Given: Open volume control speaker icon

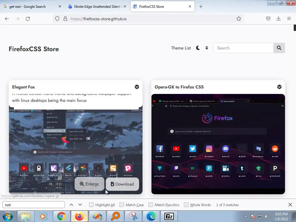Looking at the screenshot, I should (267, 217).
